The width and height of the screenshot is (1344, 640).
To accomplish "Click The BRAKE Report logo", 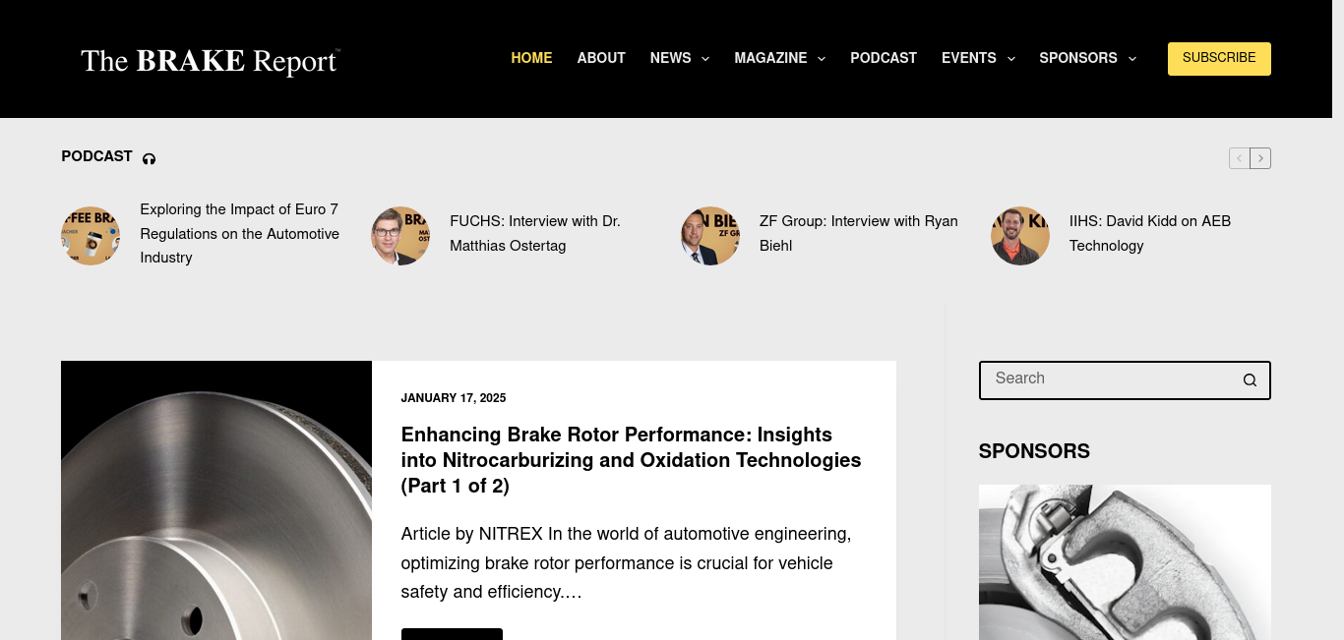I will pyautogui.click(x=211, y=61).
